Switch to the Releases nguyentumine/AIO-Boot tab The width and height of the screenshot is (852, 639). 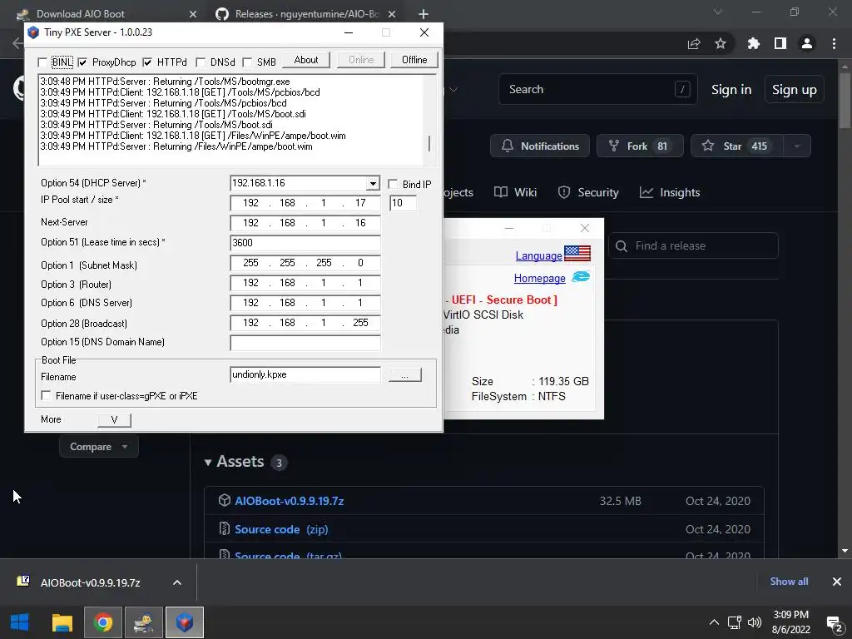(x=306, y=14)
